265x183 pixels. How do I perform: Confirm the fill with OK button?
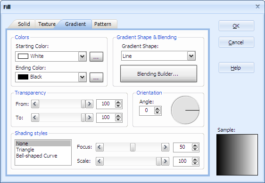point(236,26)
